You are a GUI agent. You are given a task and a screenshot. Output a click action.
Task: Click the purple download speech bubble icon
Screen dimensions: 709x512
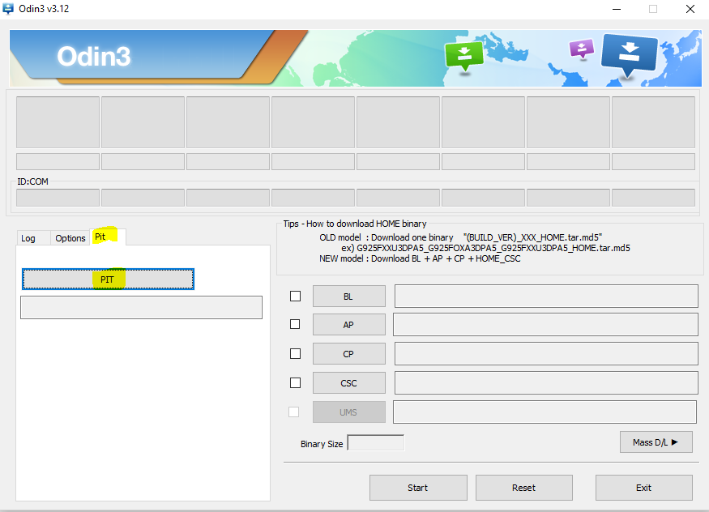581,48
